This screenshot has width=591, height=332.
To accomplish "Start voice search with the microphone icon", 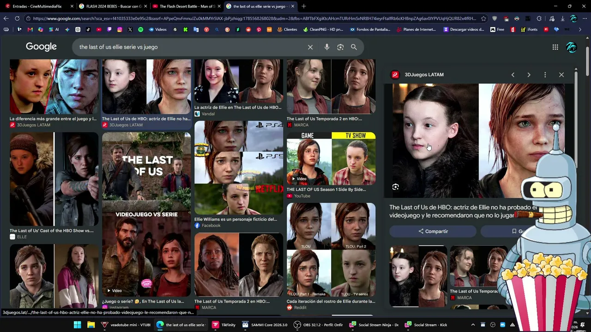I will pos(327,47).
